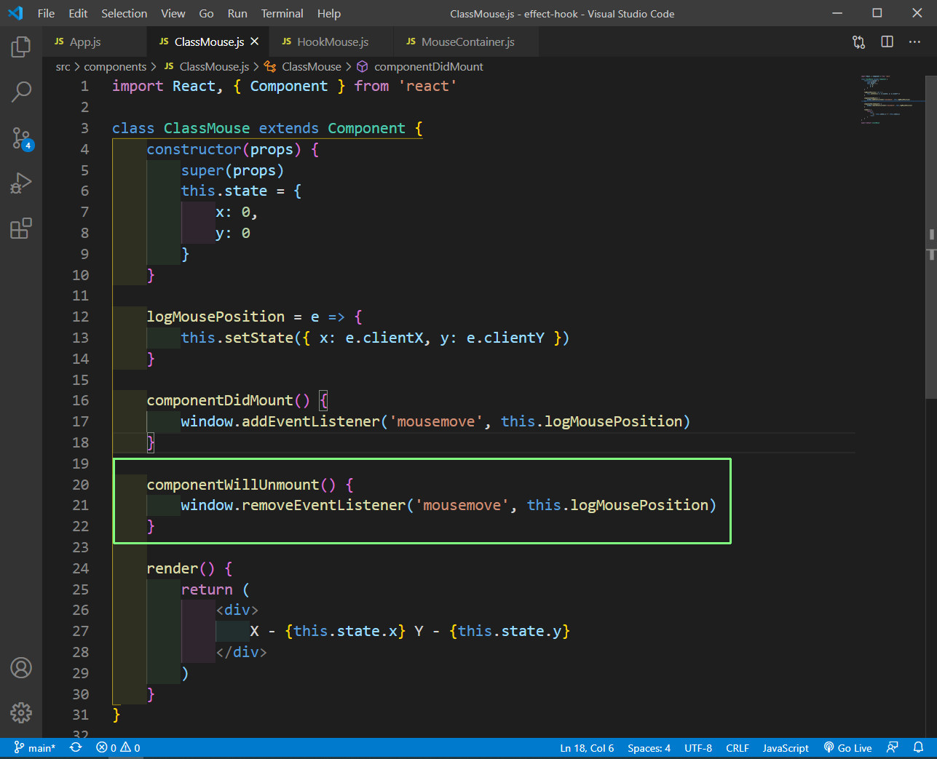
Task: Change encoding via UTF-8 status item
Action: tap(698, 747)
